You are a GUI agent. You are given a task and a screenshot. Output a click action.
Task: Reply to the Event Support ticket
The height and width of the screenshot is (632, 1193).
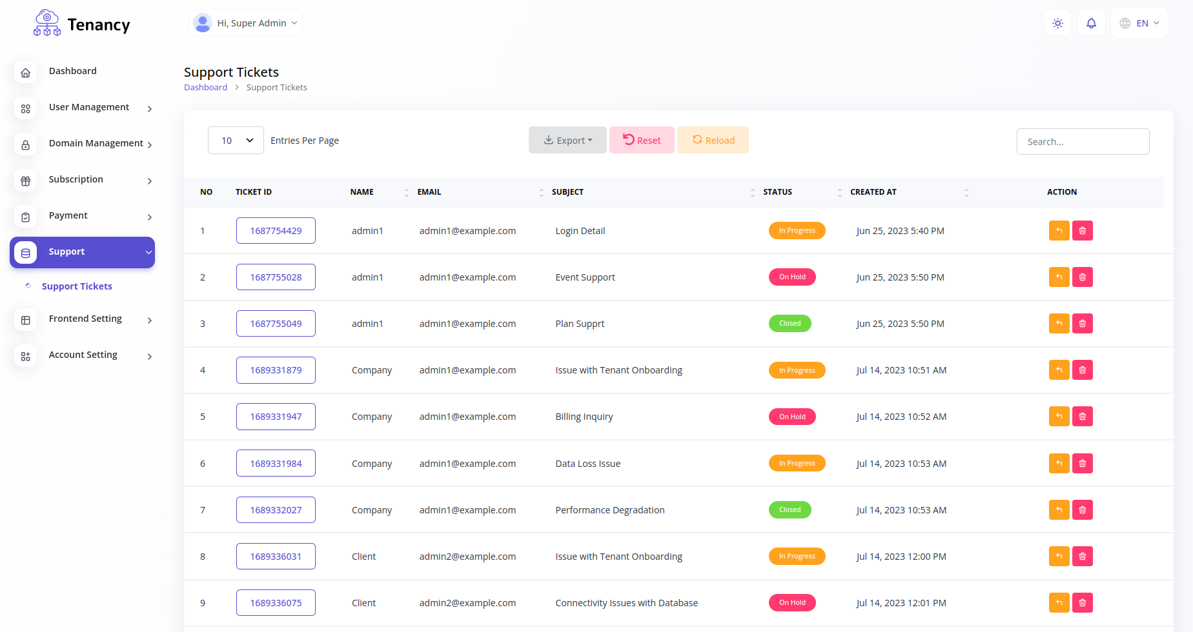pyautogui.click(x=1059, y=277)
